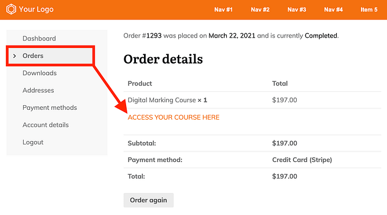Click the Your Logo text
Screen dimensions: 387x215
[36, 9]
